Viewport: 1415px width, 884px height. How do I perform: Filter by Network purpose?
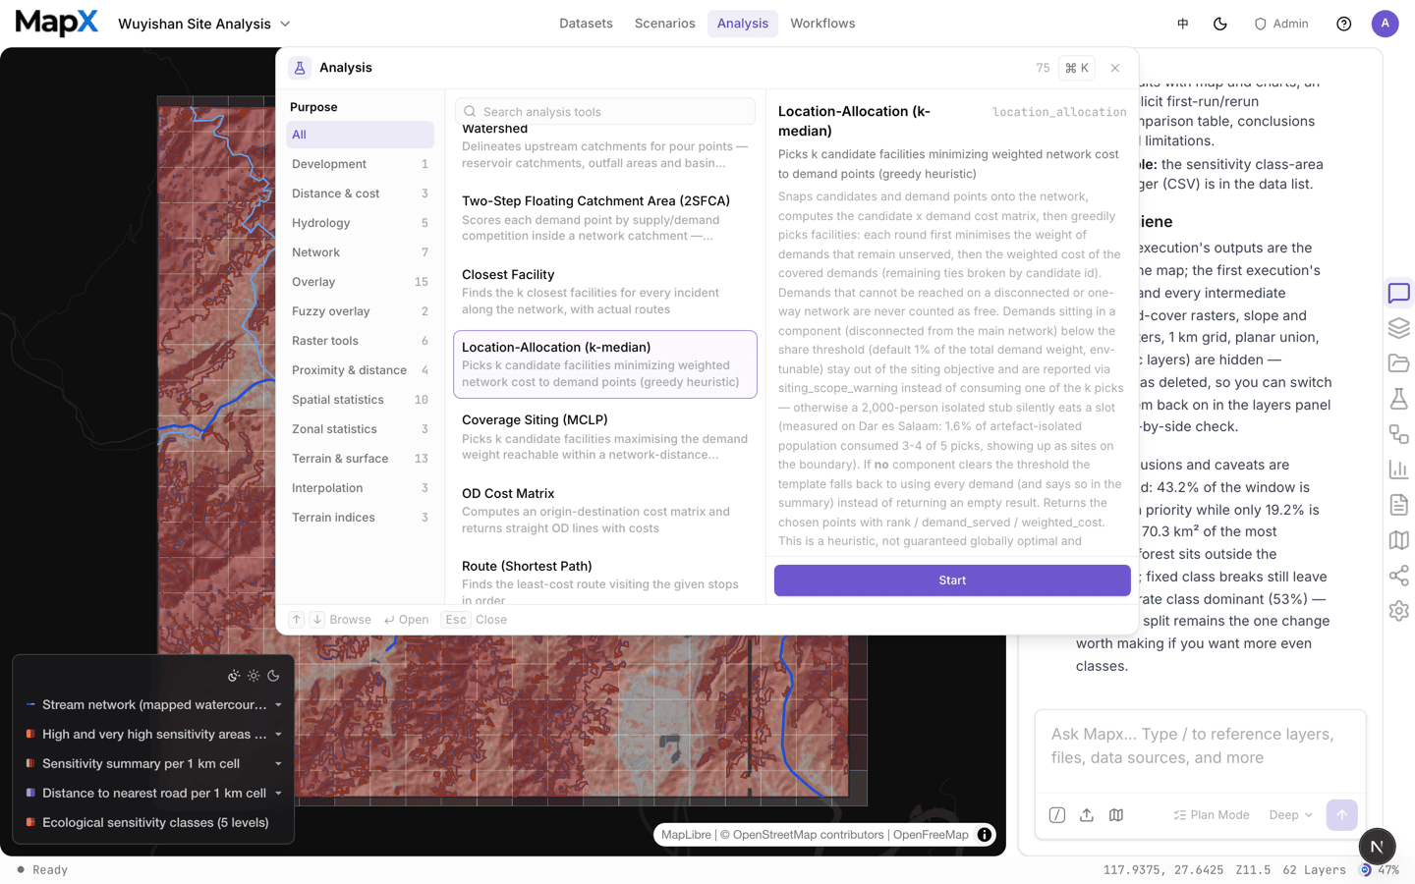click(360, 252)
